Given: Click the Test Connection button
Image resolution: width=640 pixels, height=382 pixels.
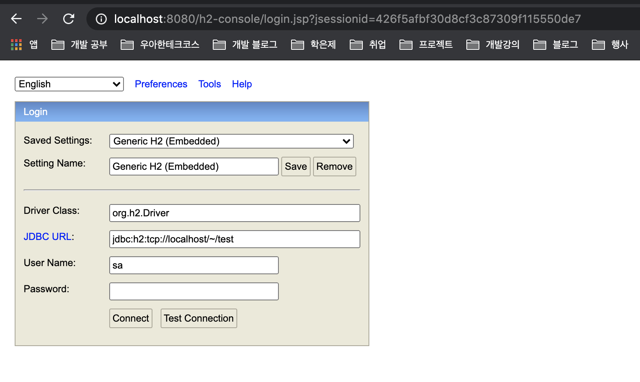Looking at the screenshot, I should coord(199,318).
